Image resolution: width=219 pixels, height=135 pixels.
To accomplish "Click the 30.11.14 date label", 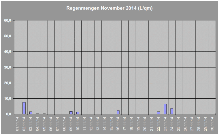I will [212, 124].
